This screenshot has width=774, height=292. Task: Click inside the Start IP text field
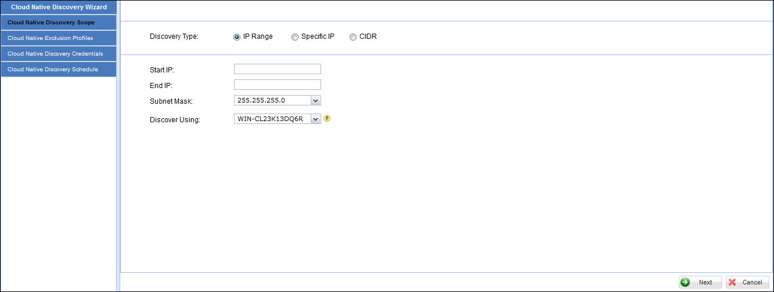(x=277, y=69)
